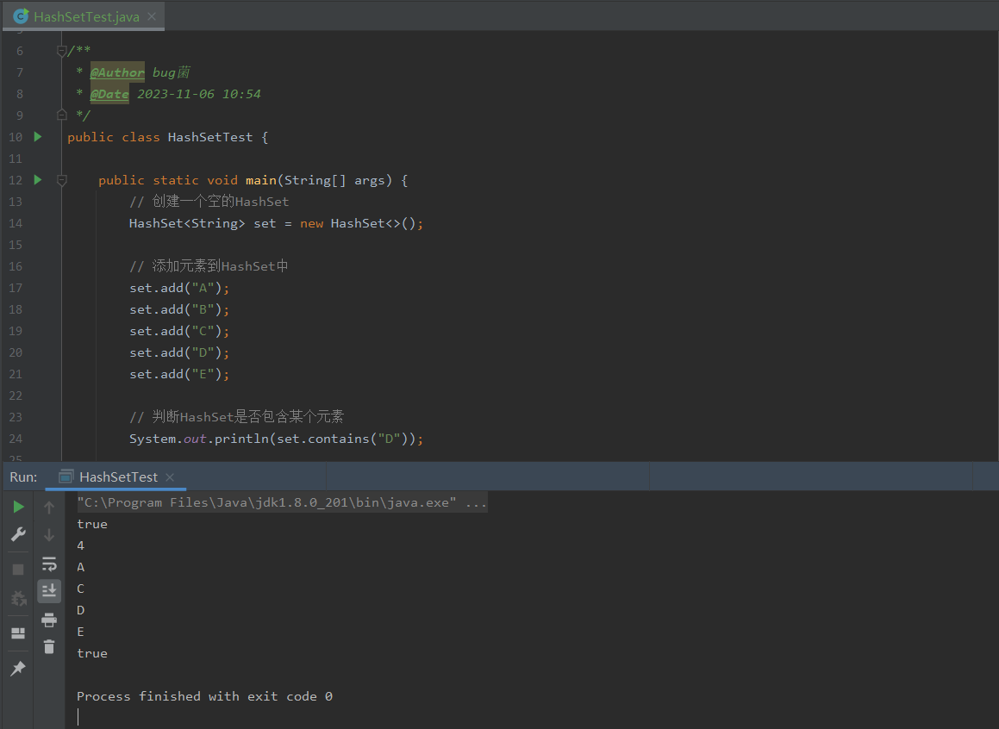Click line number 17 in gutter
Viewport: 999px width, 729px height.
tap(16, 289)
